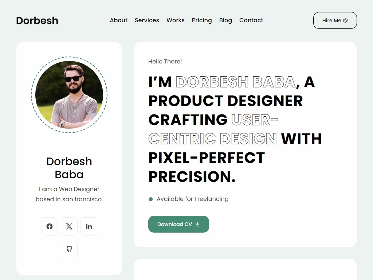Click the circular profile photo
This screenshot has width=373, height=280.
(69, 95)
